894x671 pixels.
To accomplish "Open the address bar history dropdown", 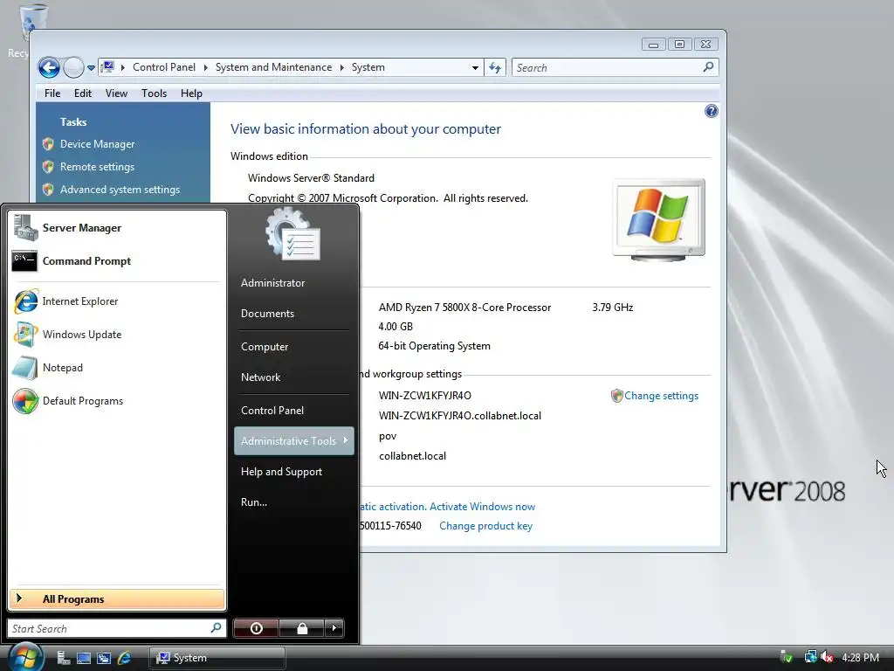I will click(x=475, y=68).
